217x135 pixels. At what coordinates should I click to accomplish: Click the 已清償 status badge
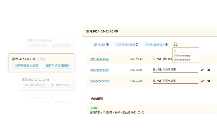[x=94, y=107]
